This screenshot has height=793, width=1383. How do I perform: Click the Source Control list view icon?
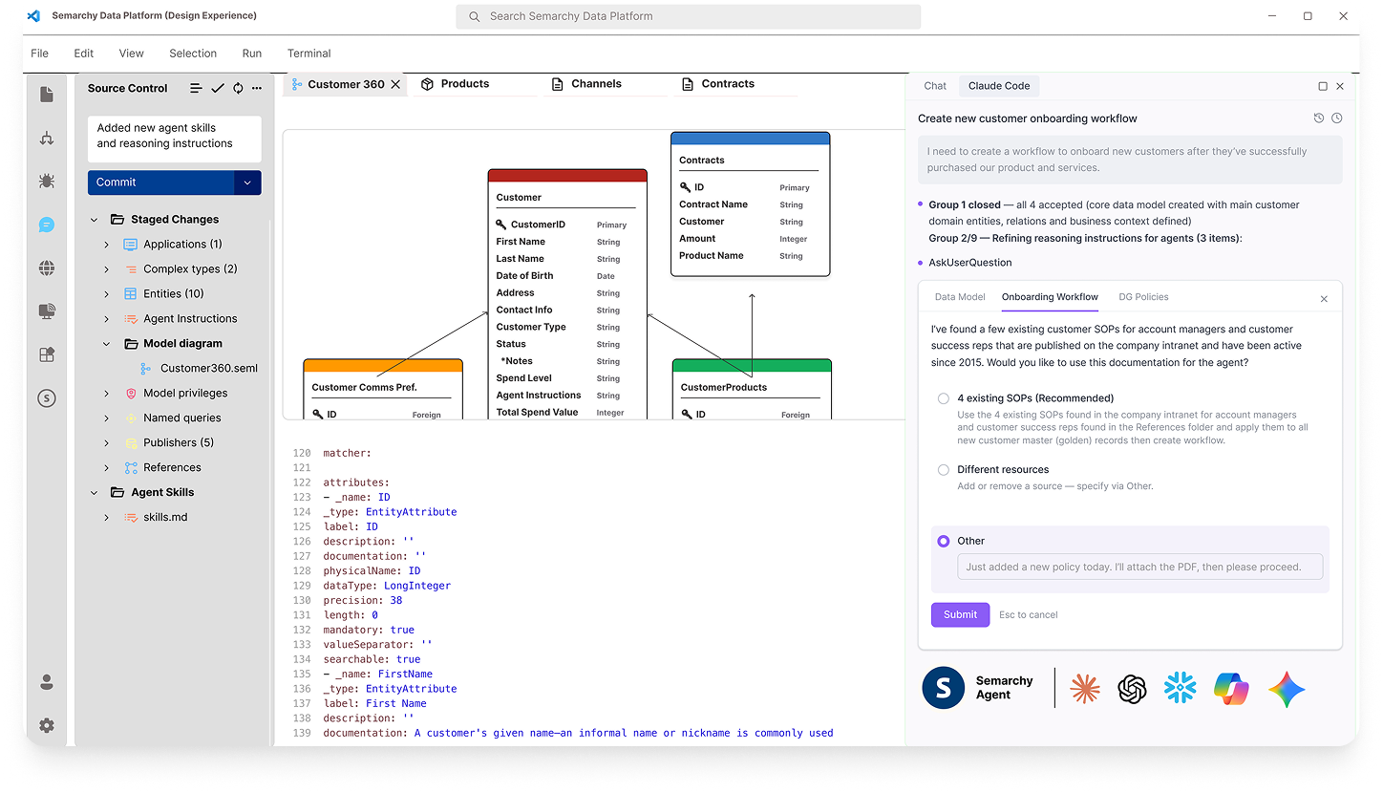(x=196, y=88)
